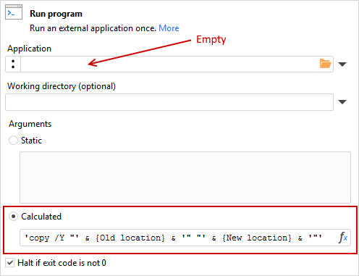
Task: Click inside the Static arguments text area
Action: click(x=185, y=177)
